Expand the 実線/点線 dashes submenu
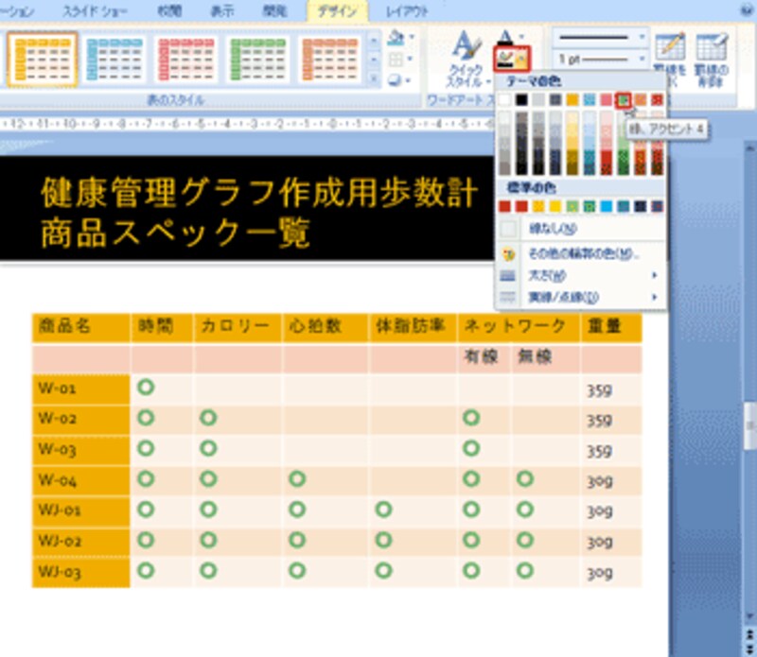 [581, 297]
